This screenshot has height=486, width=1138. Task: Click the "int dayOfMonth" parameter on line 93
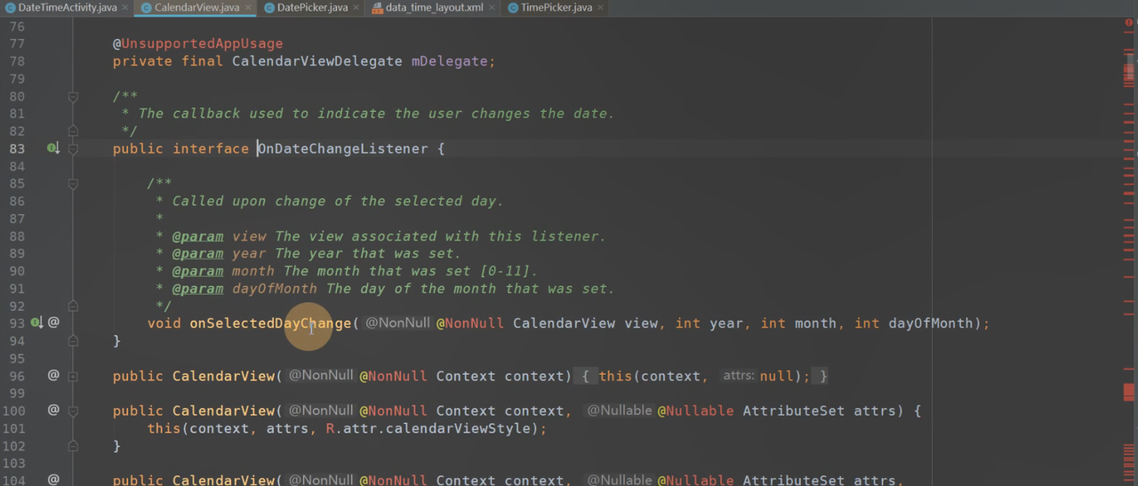(x=915, y=323)
